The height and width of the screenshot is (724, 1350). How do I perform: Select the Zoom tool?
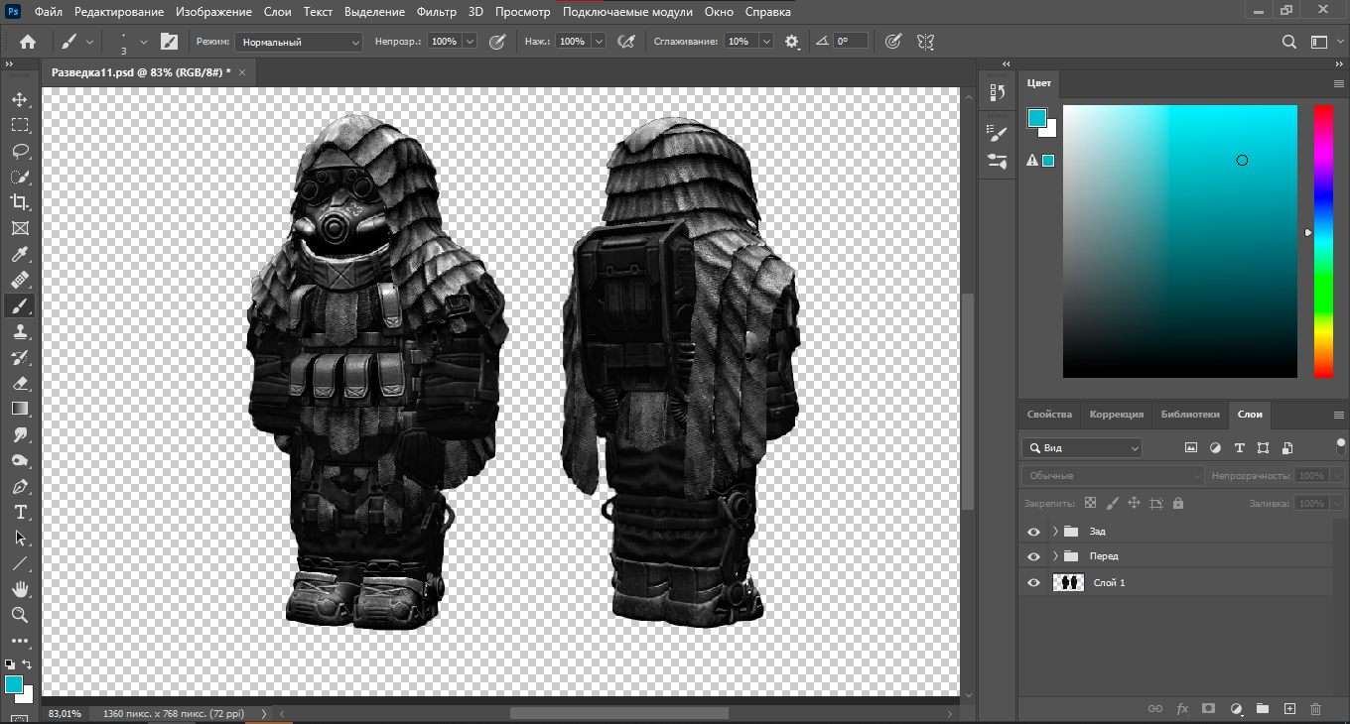coord(19,615)
